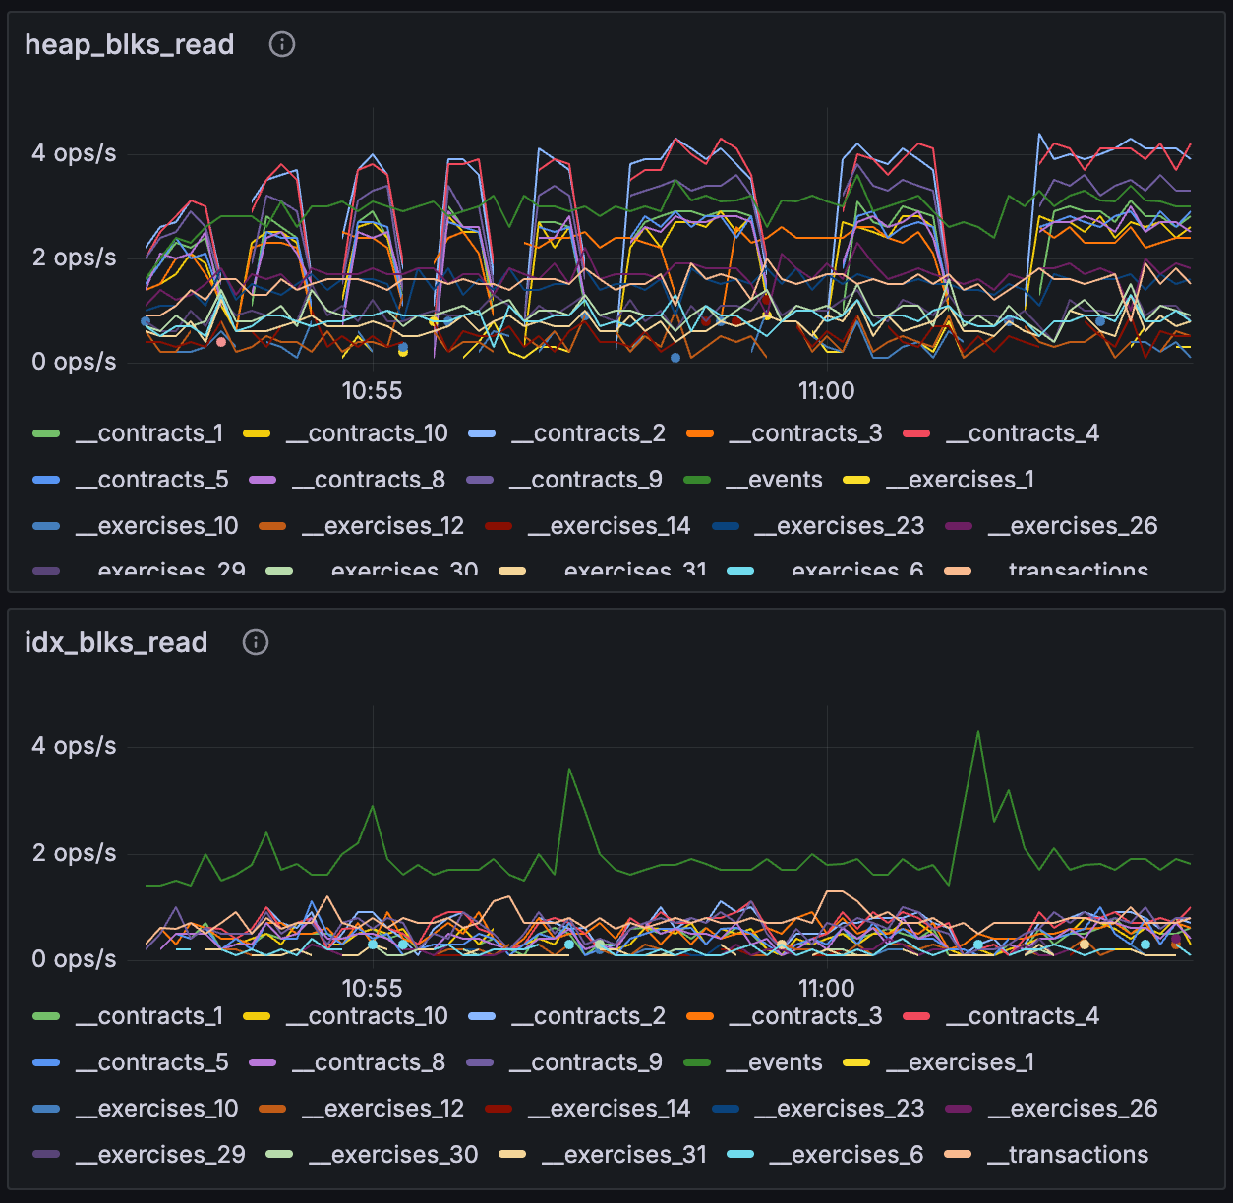This screenshot has height=1203, width=1233.
Task: Open the heap_blks_read info tooltip icon
Action: (x=281, y=44)
